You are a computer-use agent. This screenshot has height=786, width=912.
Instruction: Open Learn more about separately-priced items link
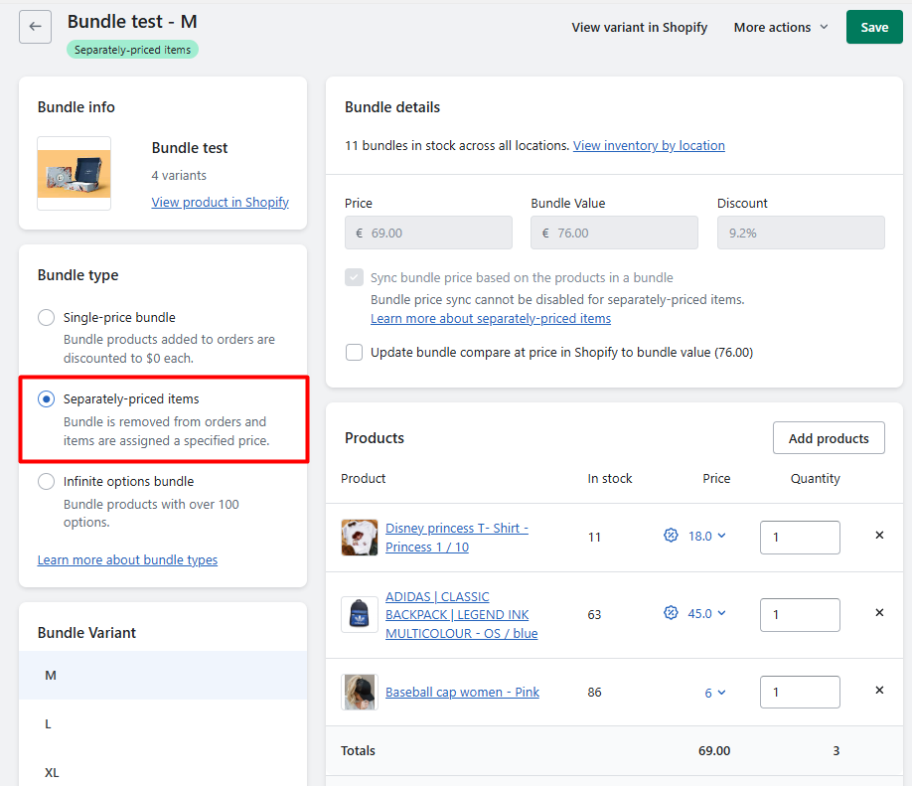pyautogui.click(x=491, y=318)
